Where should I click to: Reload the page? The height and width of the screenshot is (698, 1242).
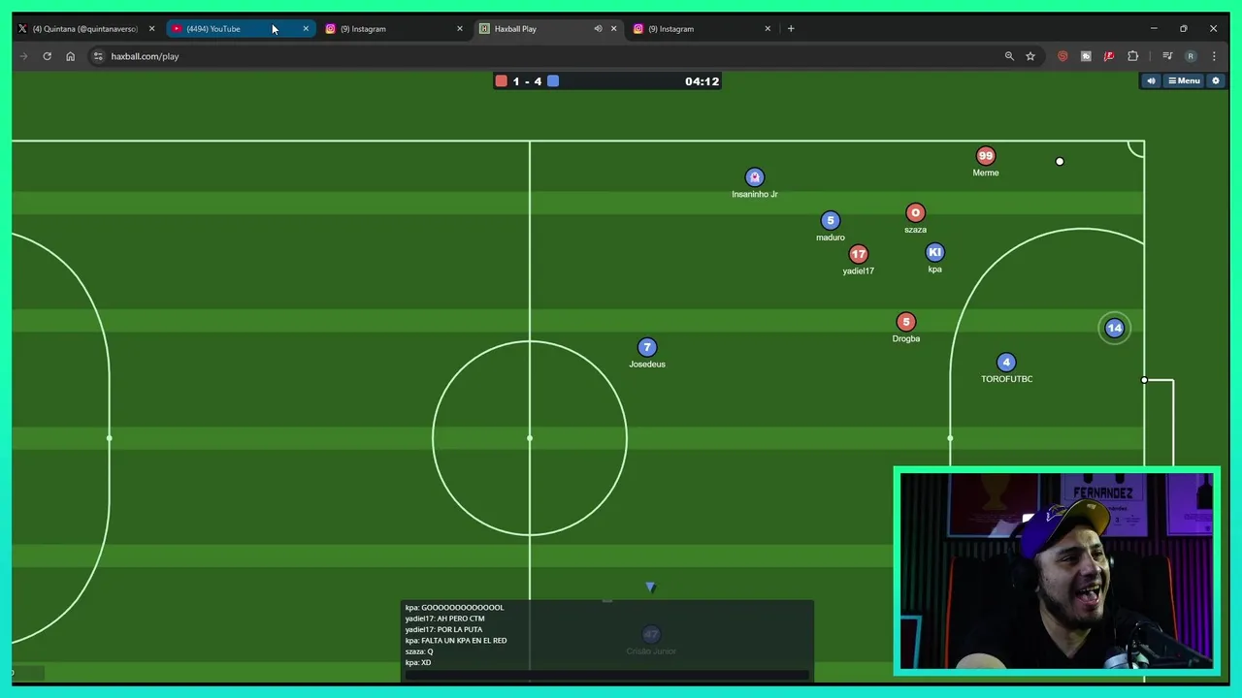point(47,56)
